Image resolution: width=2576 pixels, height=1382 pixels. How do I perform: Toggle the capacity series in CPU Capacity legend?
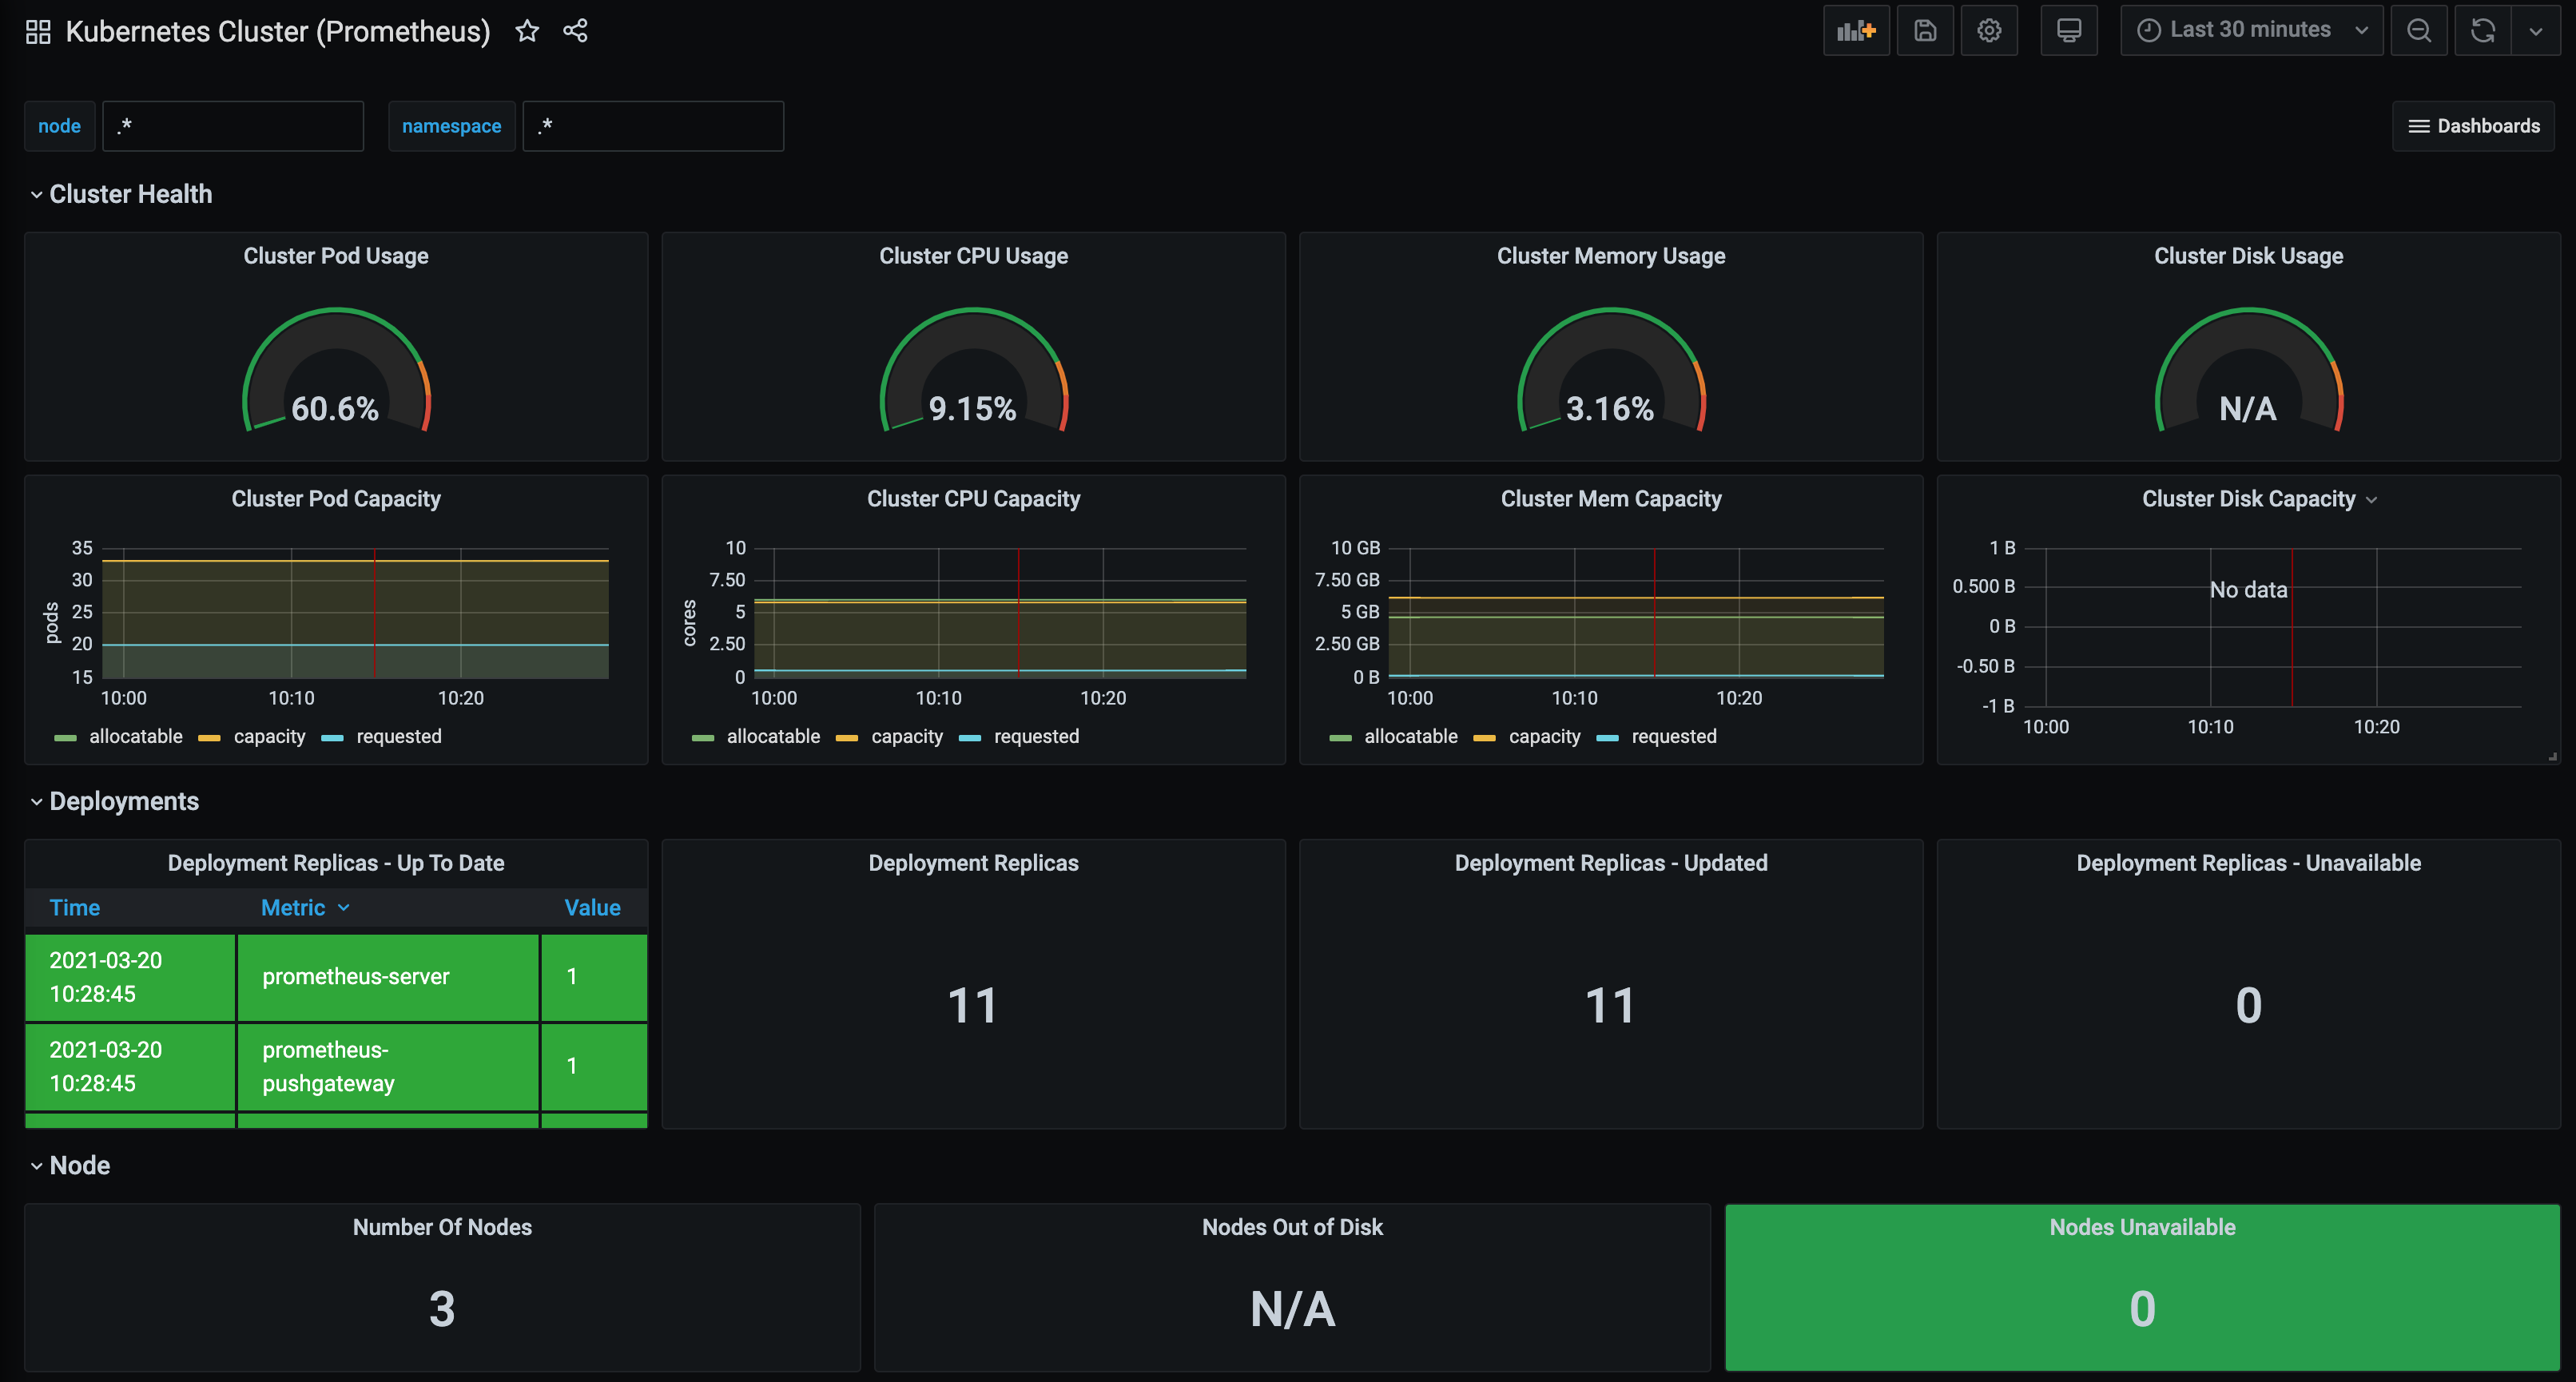(x=906, y=737)
